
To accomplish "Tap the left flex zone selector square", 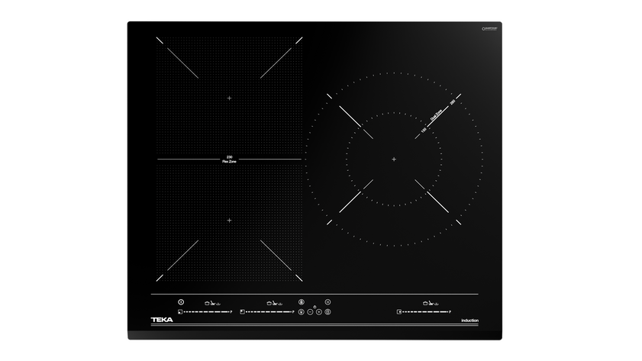I will coord(180,312).
